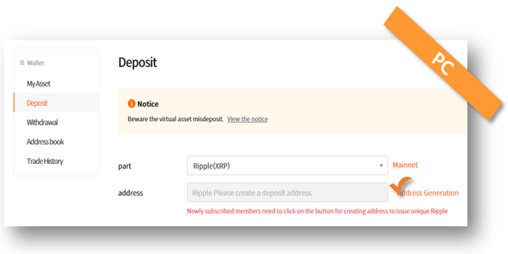Image resolution: width=508 pixels, height=254 pixels.
Task: Click the hamburger icon beside Wallet
Action: point(22,63)
